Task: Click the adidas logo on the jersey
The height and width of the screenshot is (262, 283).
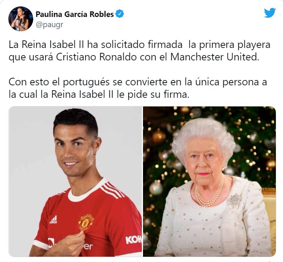Action: (54, 219)
